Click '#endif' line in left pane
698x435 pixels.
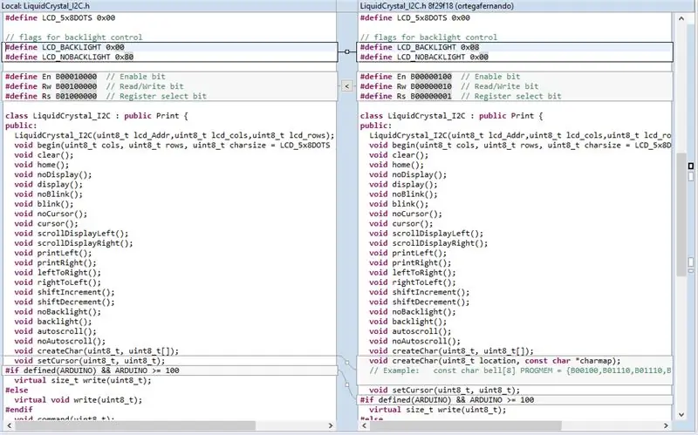[x=18, y=409]
